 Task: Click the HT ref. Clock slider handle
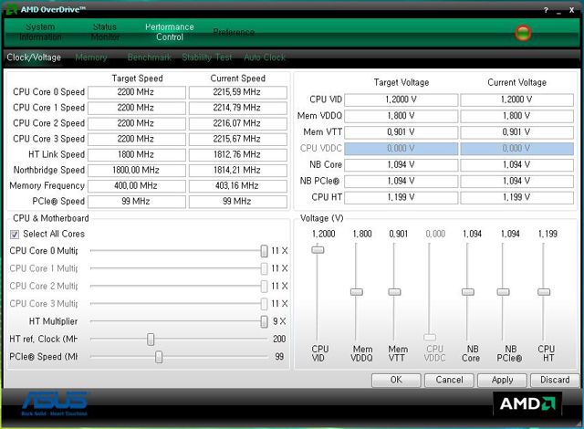[x=151, y=340]
